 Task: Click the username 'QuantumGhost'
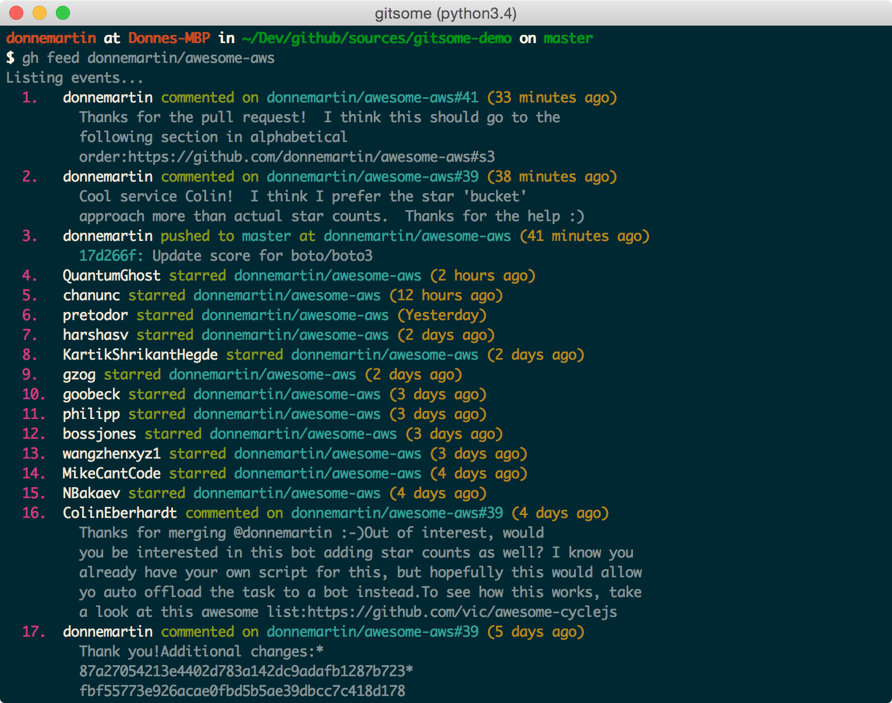click(112, 276)
